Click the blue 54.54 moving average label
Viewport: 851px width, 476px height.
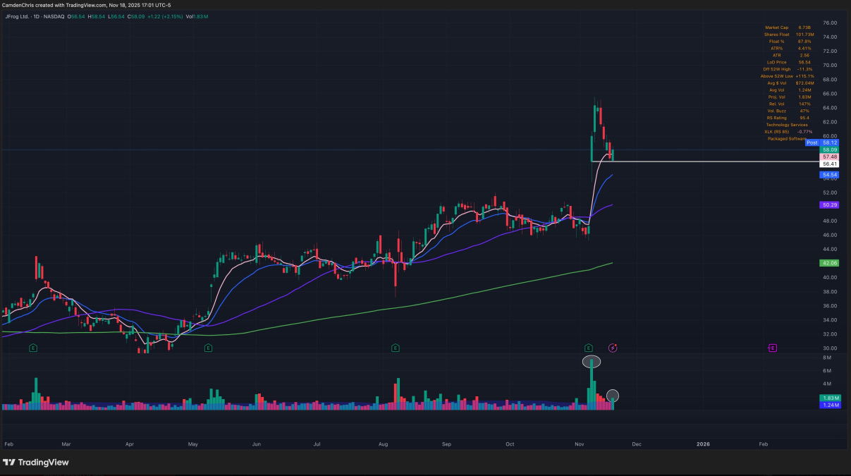pos(829,174)
